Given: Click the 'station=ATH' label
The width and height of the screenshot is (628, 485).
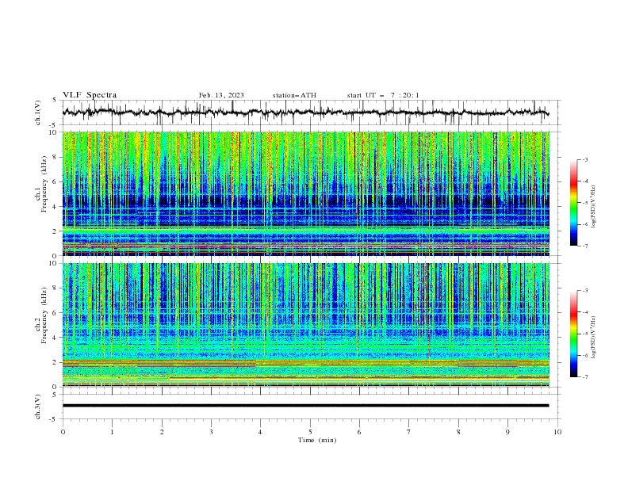Looking at the screenshot, I should pos(294,95).
